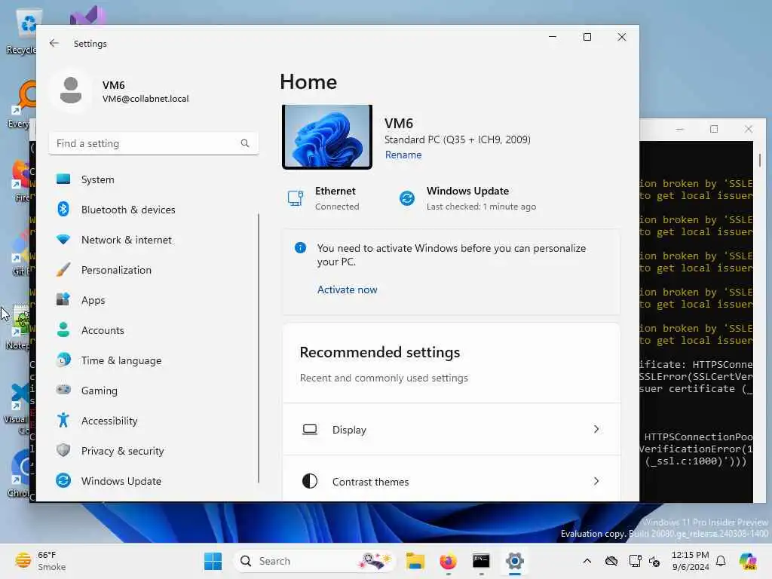Click the network tray icon
772x579 pixels.
point(635,561)
